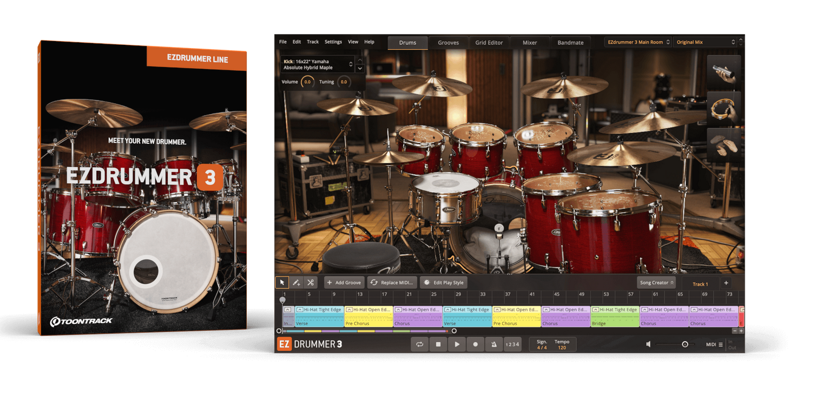Zoom in the song timeline
This screenshot has height=393, width=817.
point(741,331)
